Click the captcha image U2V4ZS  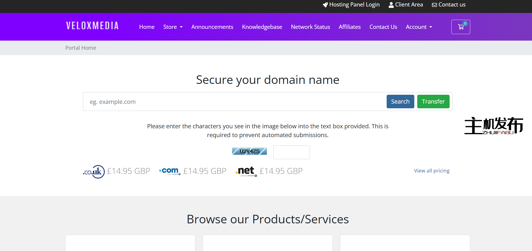[x=249, y=151]
